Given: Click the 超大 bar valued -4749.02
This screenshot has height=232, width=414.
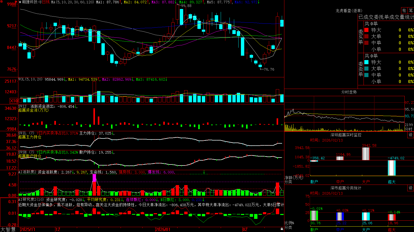Looking at the screenshot, I should pyautogui.click(x=392, y=168).
